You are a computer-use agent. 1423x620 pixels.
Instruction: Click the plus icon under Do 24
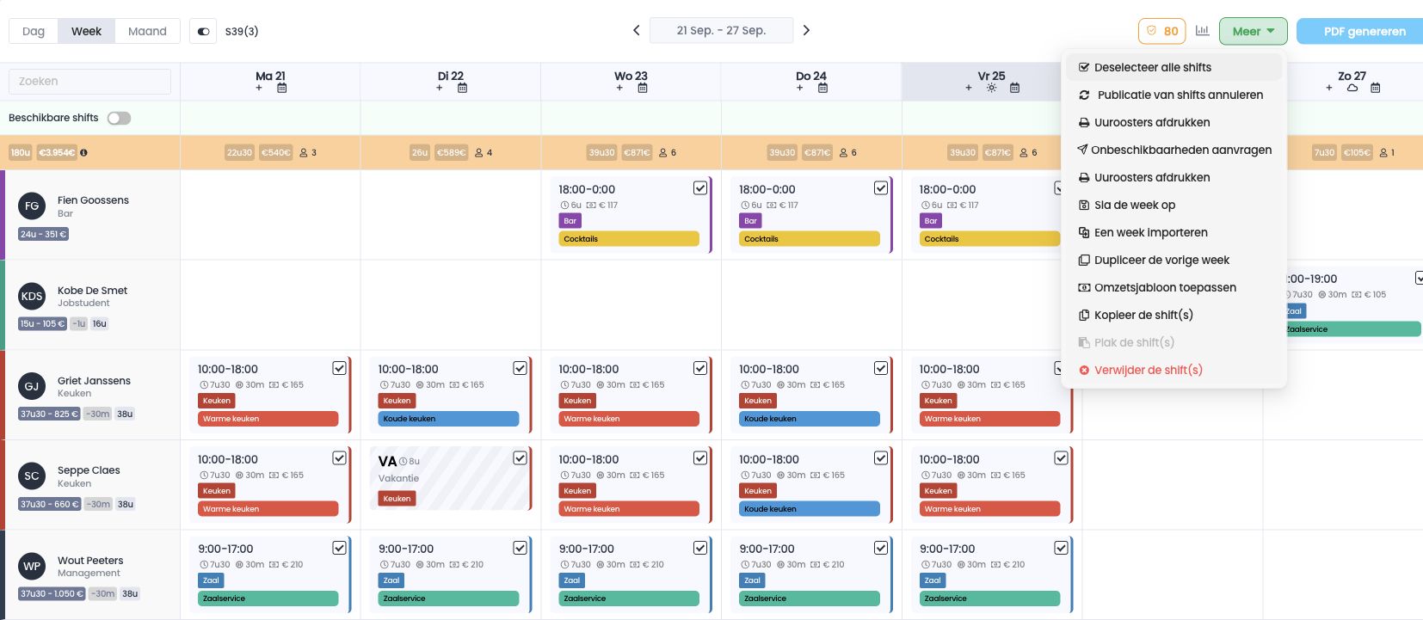(800, 88)
